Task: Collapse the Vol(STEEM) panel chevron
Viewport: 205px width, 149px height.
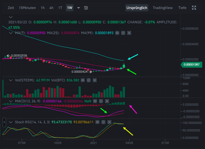Action: (x=11, y=80)
